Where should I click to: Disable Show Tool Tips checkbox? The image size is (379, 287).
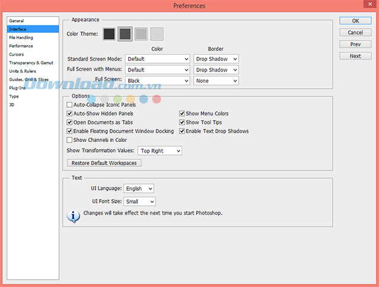pos(182,122)
